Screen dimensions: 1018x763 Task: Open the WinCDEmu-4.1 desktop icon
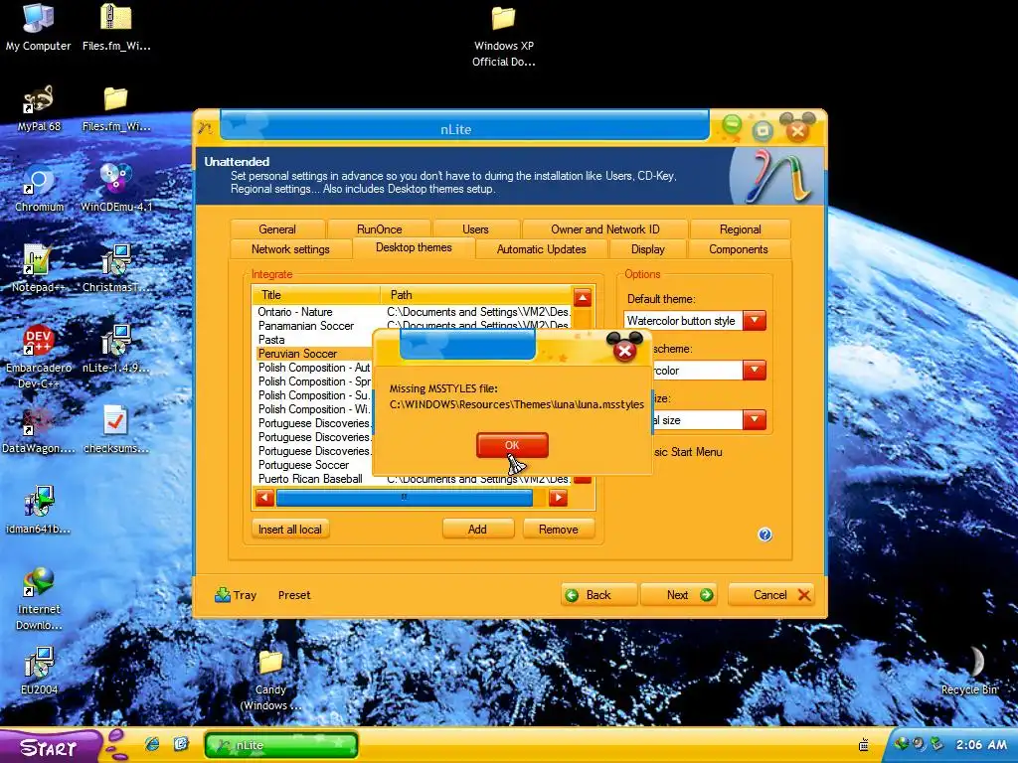click(116, 188)
